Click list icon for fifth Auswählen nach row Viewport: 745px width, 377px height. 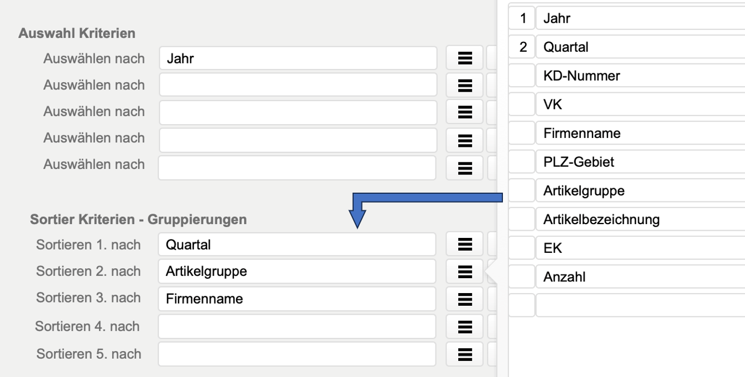coord(465,168)
